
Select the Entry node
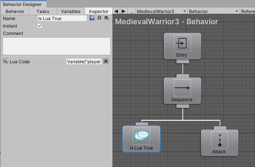182,46
